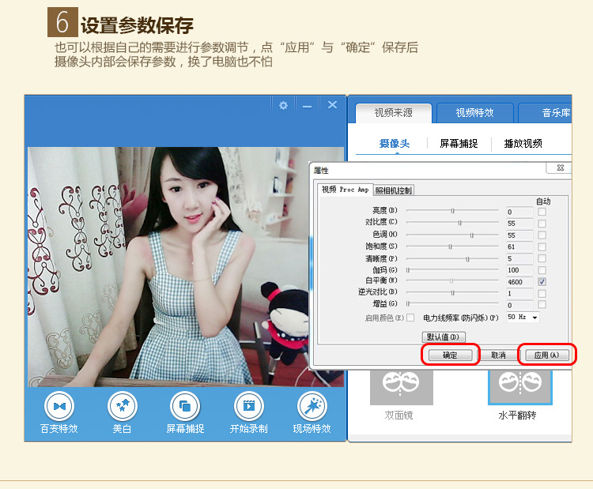Viewport: 593px width, 489px height.
Task: Open the 现场特效 magic wand icon
Action: [312, 407]
